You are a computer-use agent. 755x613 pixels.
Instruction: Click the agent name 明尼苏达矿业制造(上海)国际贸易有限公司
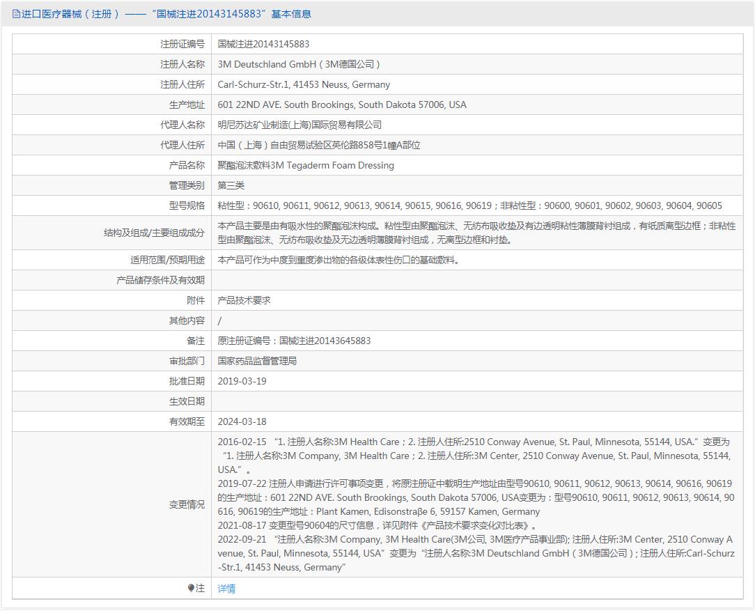[x=299, y=125]
